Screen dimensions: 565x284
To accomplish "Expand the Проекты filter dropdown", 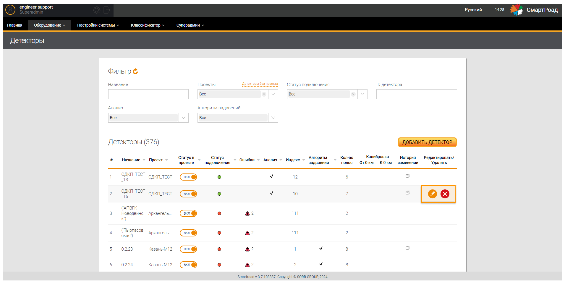I will 273,94.
